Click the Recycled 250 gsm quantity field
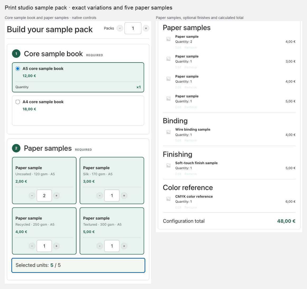The image size is (307, 289). [44, 246]
